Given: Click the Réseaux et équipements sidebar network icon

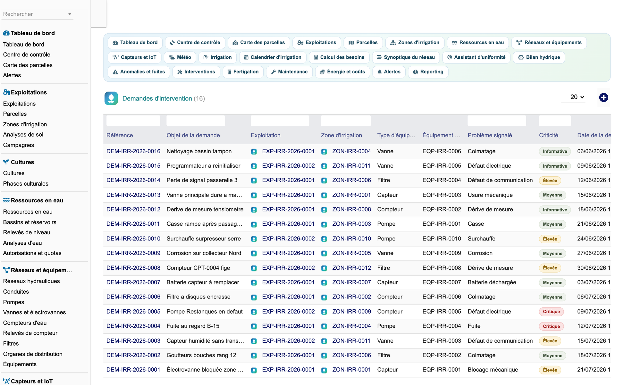Looking at the screenshot, I should 6,270.
